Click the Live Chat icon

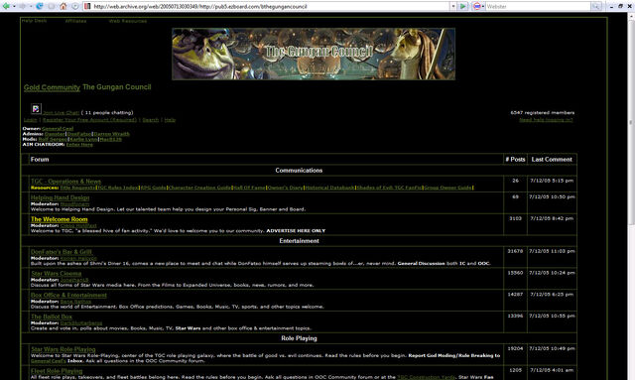point(36,108)
